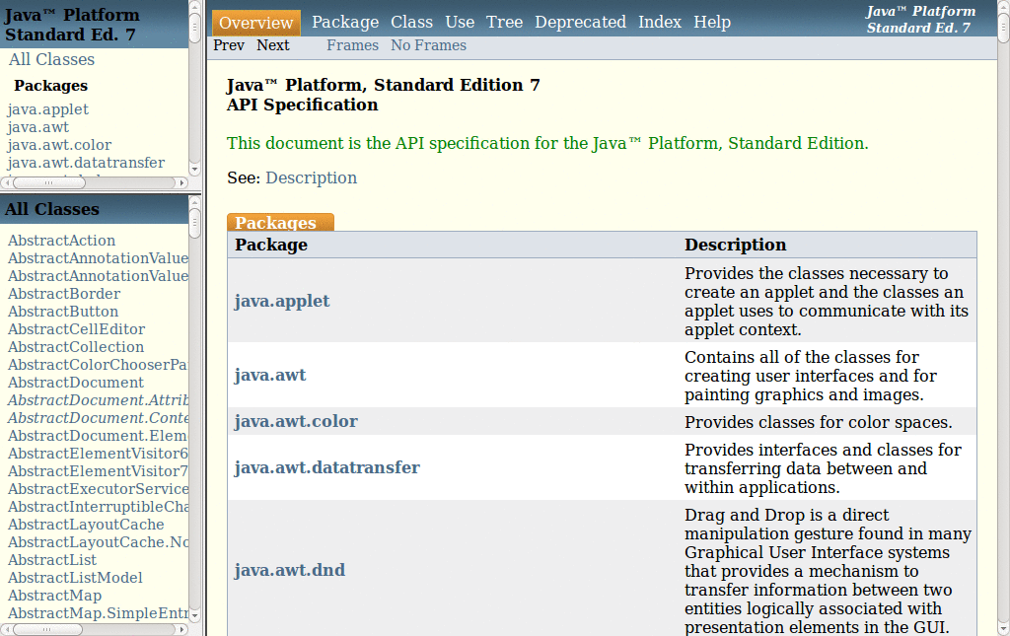
Task: Open the AbstractMap class
Action: 54,597
